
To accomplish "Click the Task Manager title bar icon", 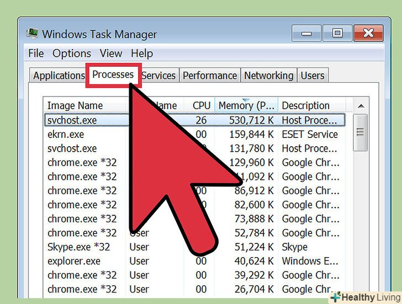I will 32,34.
